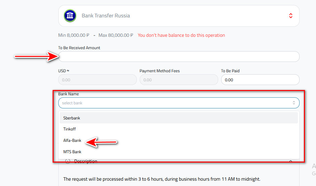Click the Payment Method Fees field

tap(179, 80)
